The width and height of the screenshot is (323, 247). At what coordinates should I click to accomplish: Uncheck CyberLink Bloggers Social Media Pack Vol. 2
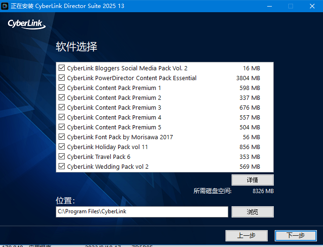[x=61, y=68]
